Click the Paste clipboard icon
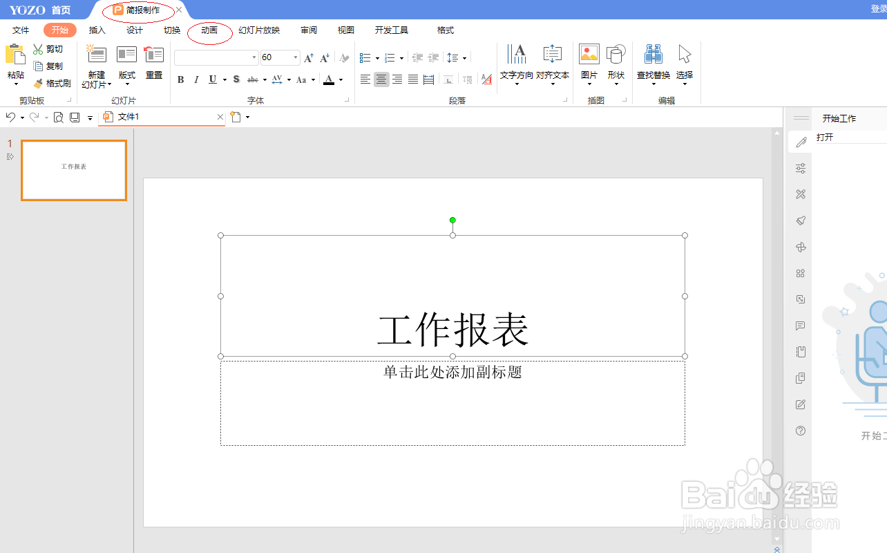Viewport: 887px width, 553px height. [x=15, y=55]
